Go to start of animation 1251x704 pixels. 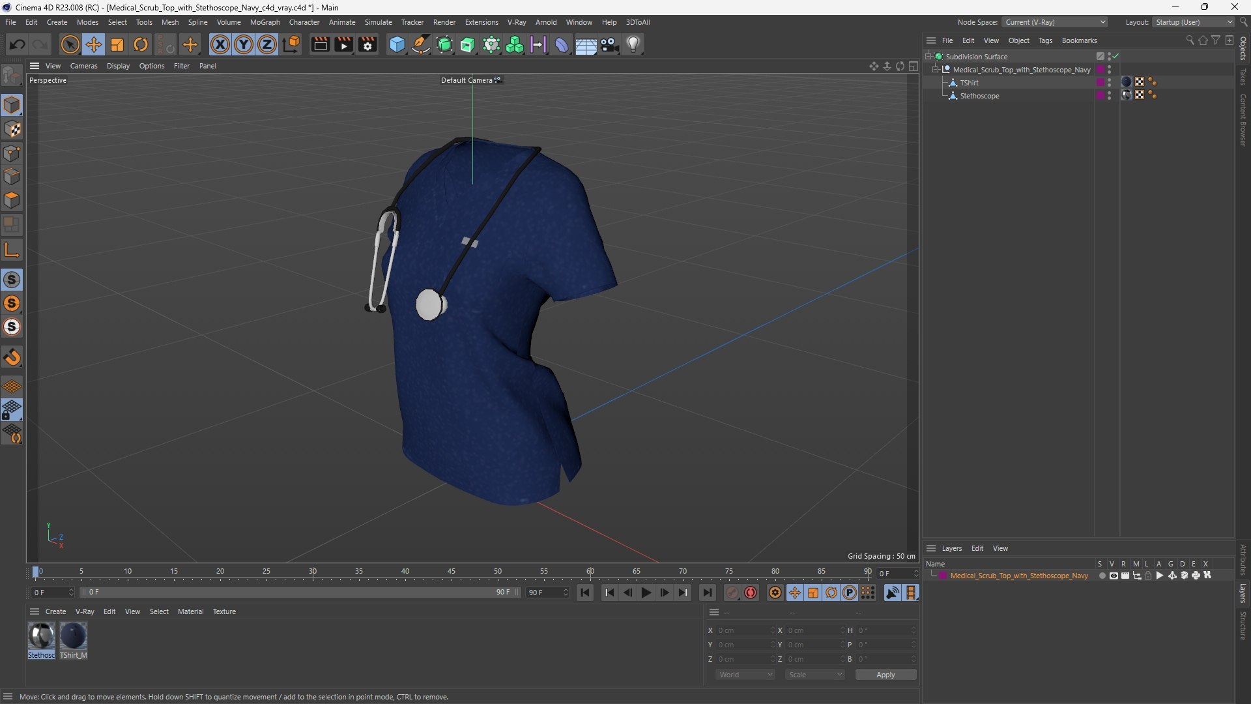coord(584,593)
